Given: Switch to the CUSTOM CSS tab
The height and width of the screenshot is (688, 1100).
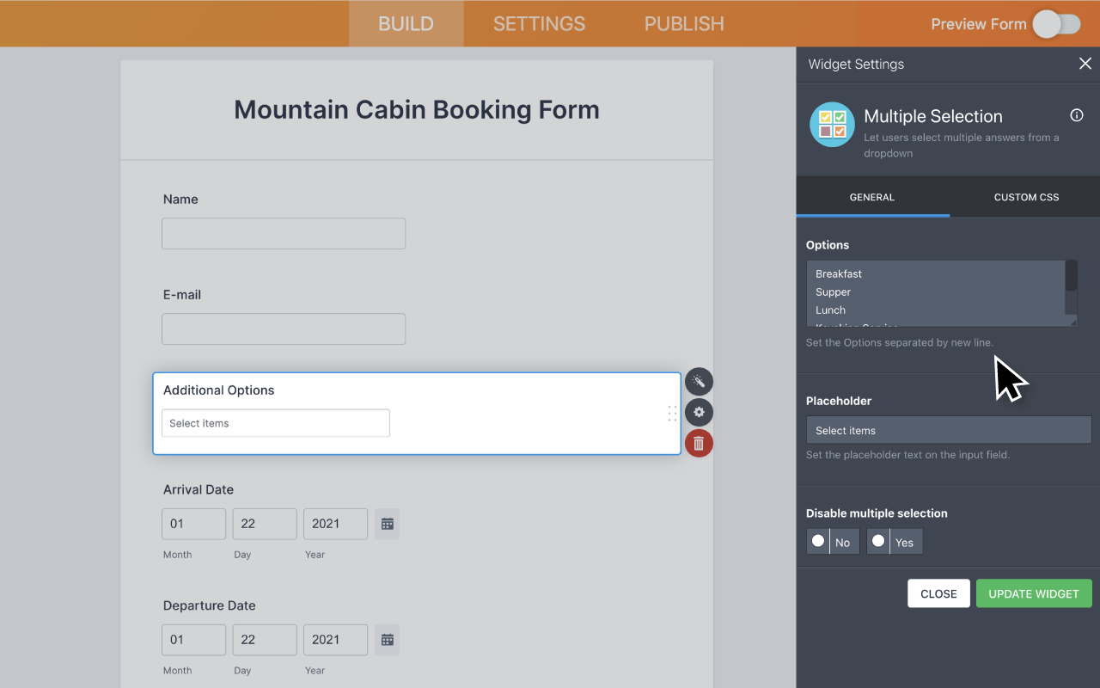Looking at the screenshot, I should click(1026, 197).
